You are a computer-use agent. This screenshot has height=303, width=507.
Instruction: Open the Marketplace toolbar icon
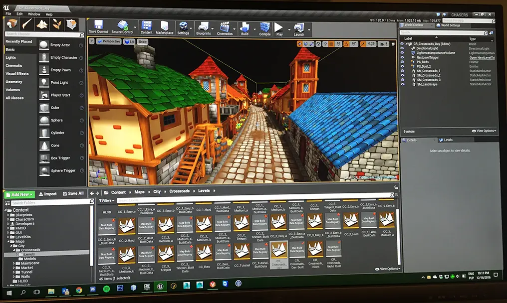click(x=164, y=27)
